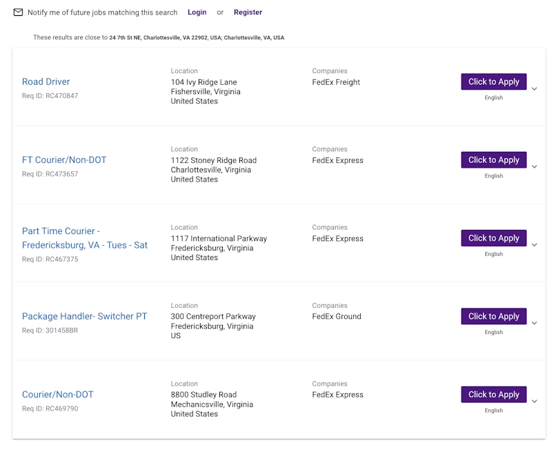Apply to the Courier/Non-DOT role
This screenshot has height=452, width=556.
tap(493, 394)
